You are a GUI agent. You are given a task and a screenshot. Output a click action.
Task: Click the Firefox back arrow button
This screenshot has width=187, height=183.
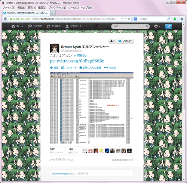pos(5,19)
